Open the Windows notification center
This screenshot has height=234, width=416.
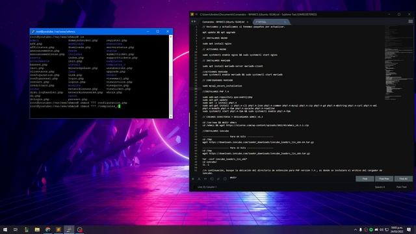point(409,229)
